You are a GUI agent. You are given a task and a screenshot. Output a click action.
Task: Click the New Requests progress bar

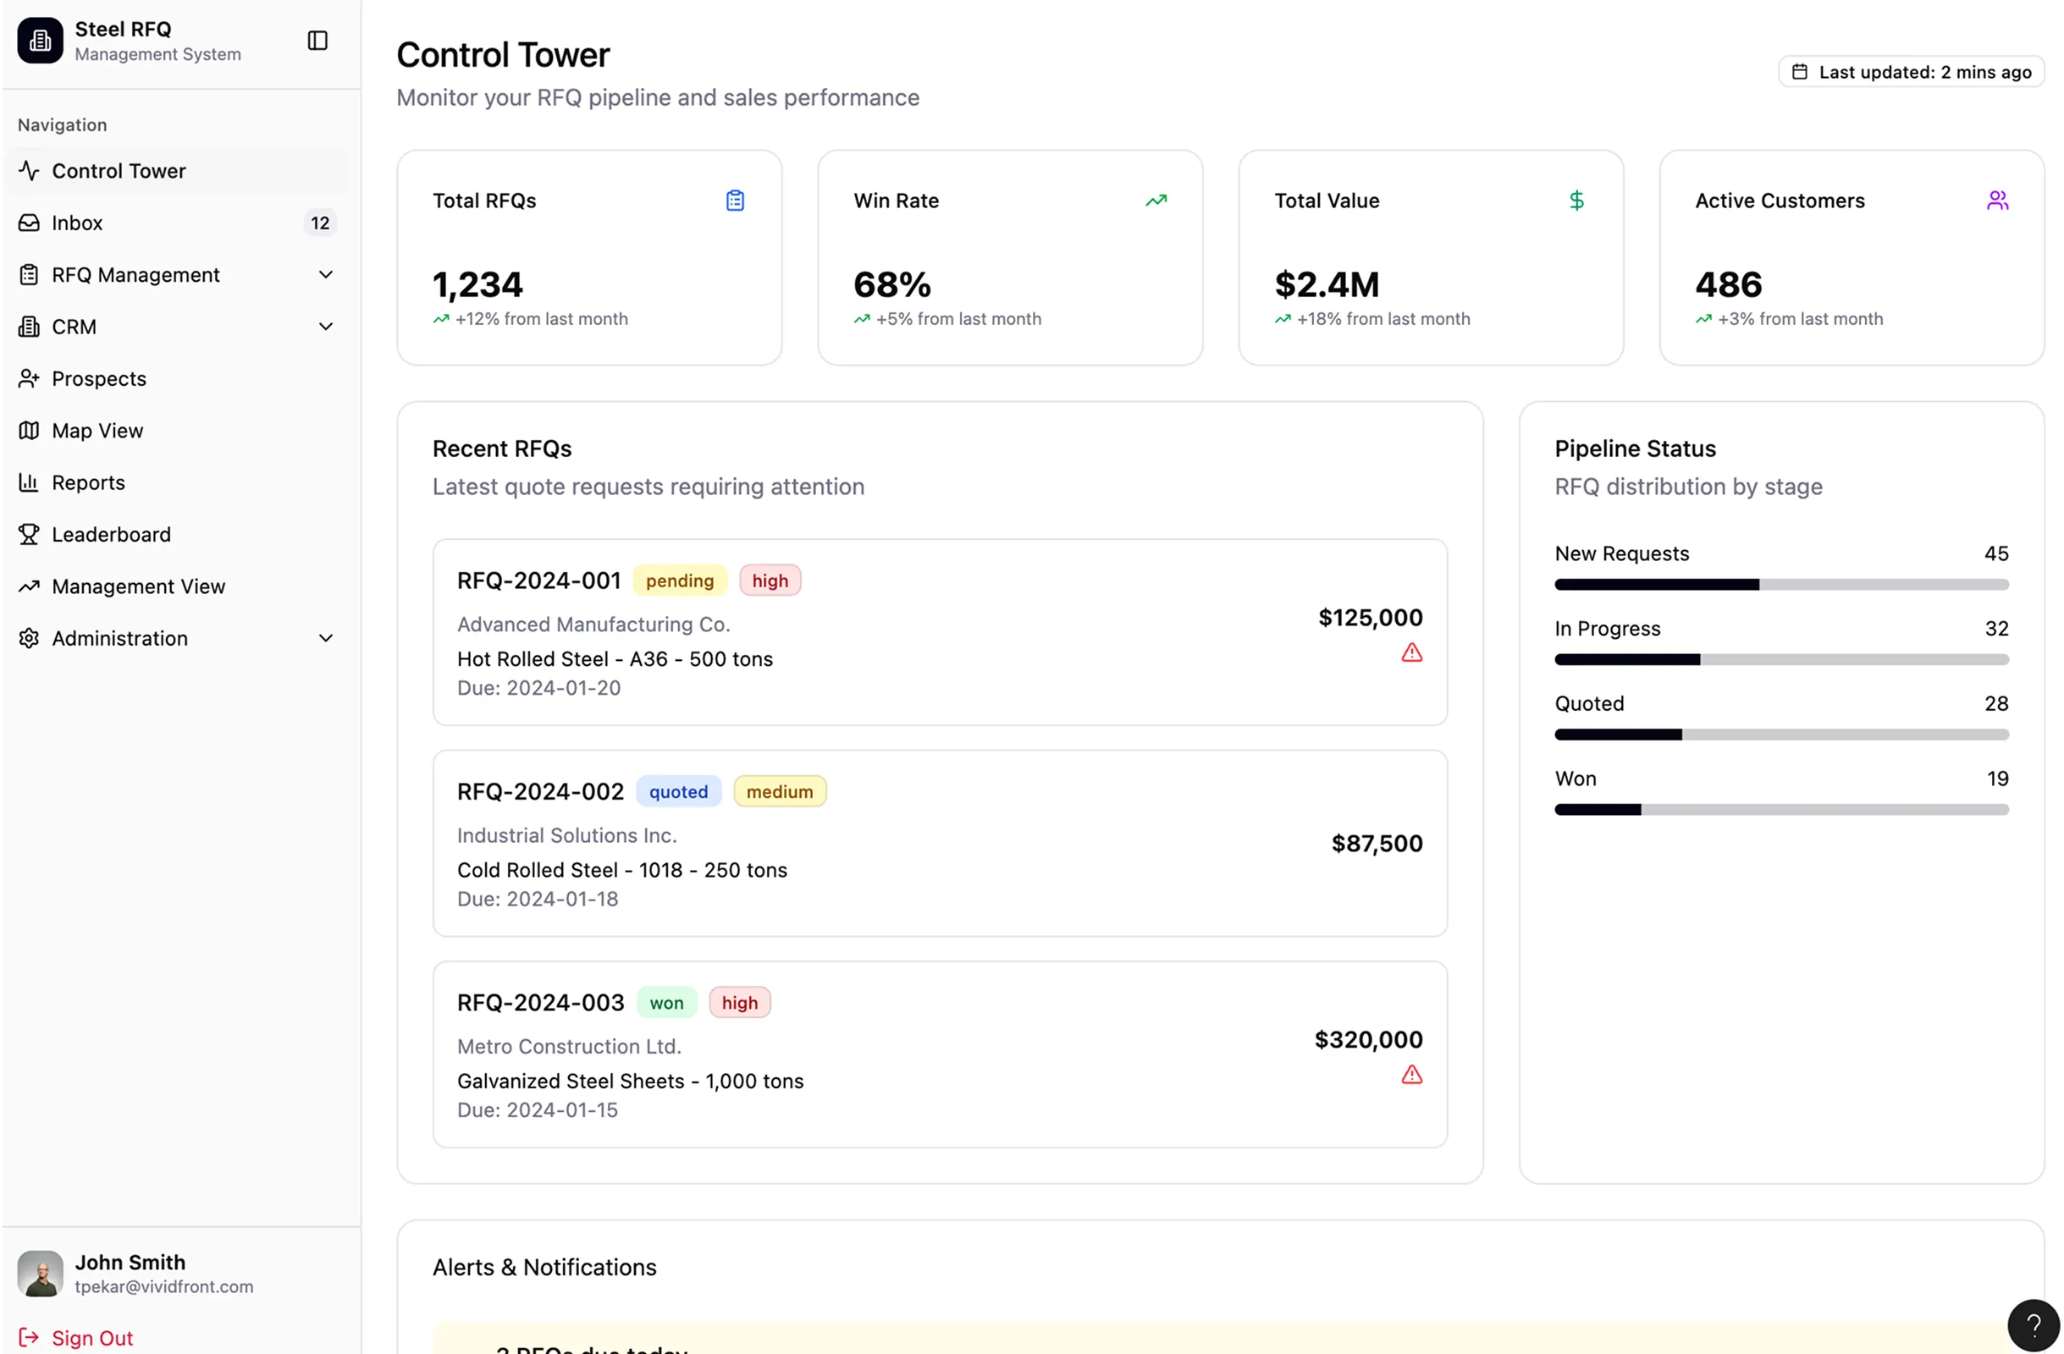[1780, 585]
